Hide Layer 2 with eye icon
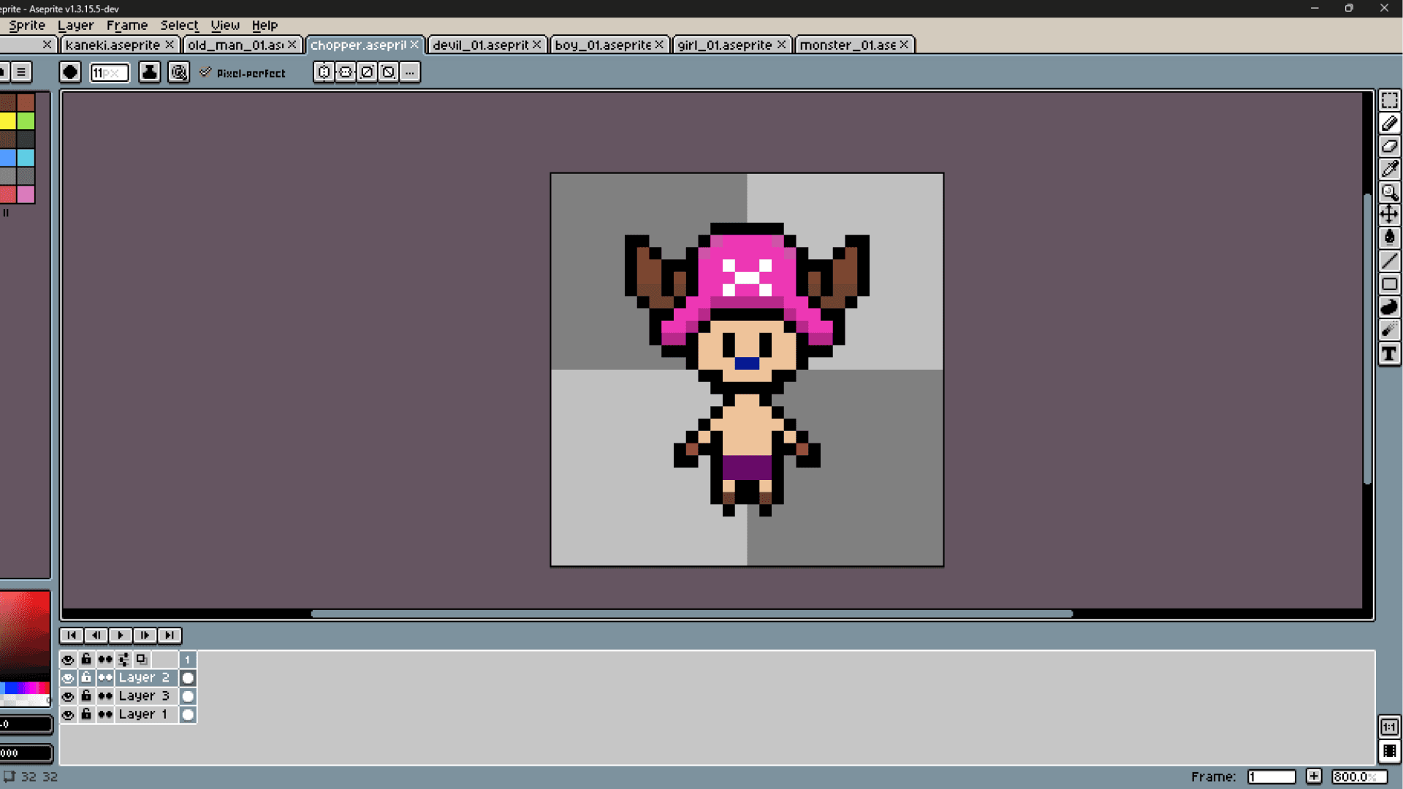Screen dimensions: 1403x789 [x=68, y=678]
